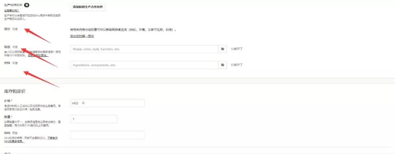
Task: Click the 部分 可选 field label
Action: [11, 29]
